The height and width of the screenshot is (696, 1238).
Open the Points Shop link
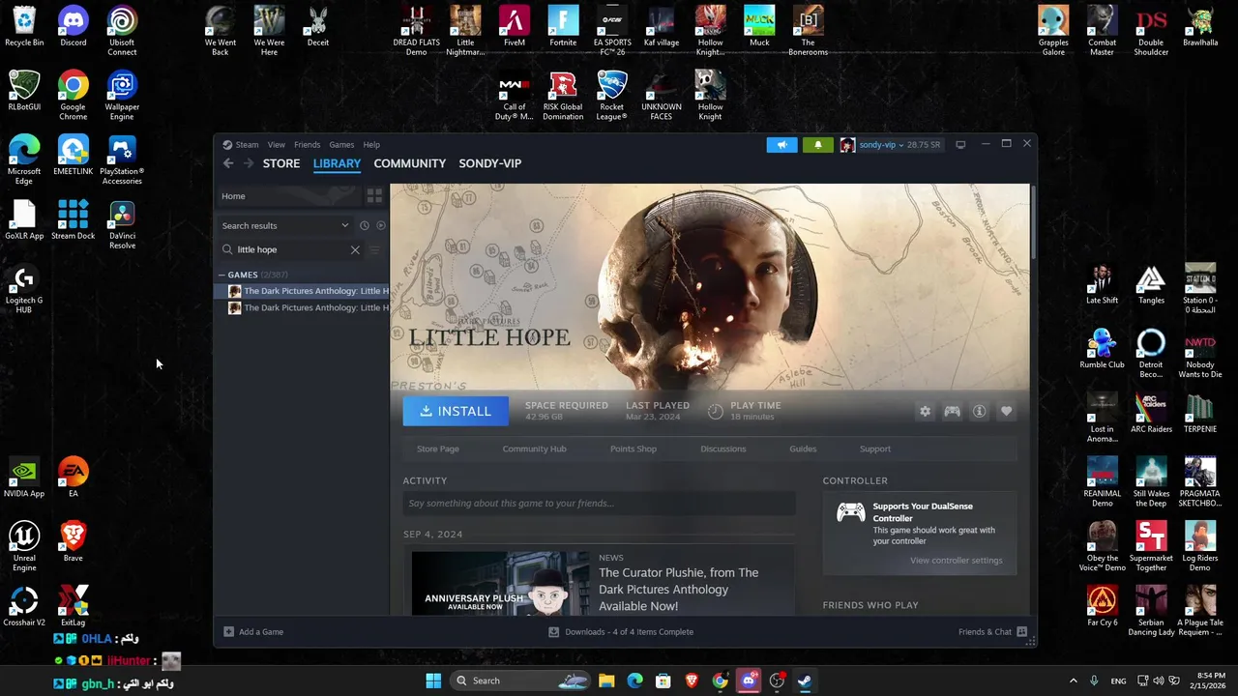point(634,449)
